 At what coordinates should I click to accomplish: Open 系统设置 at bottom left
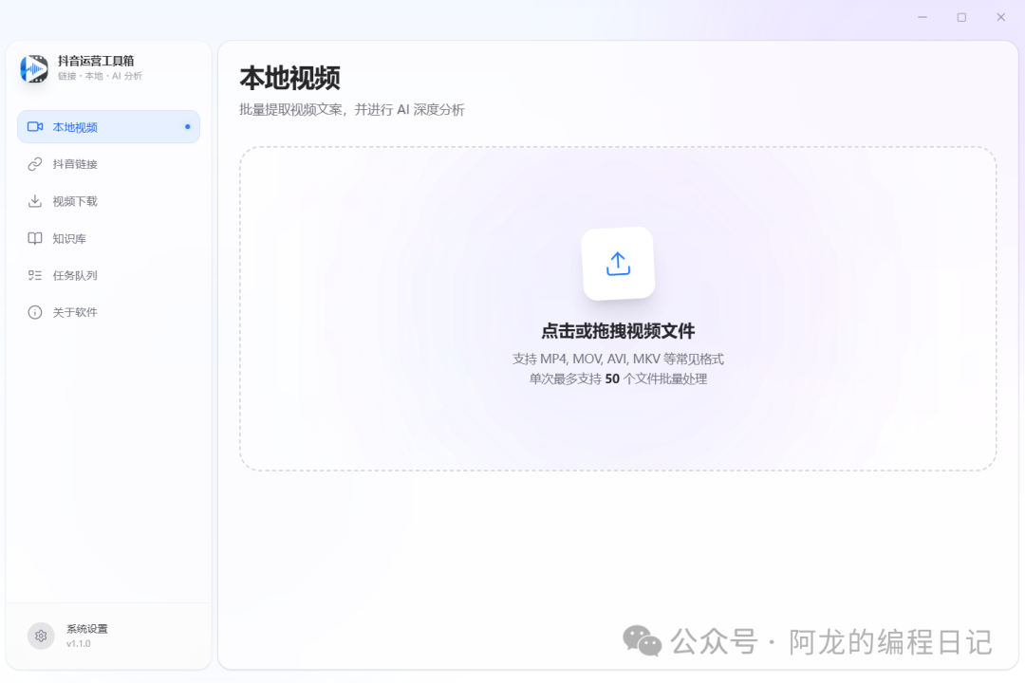click(84, 627)
